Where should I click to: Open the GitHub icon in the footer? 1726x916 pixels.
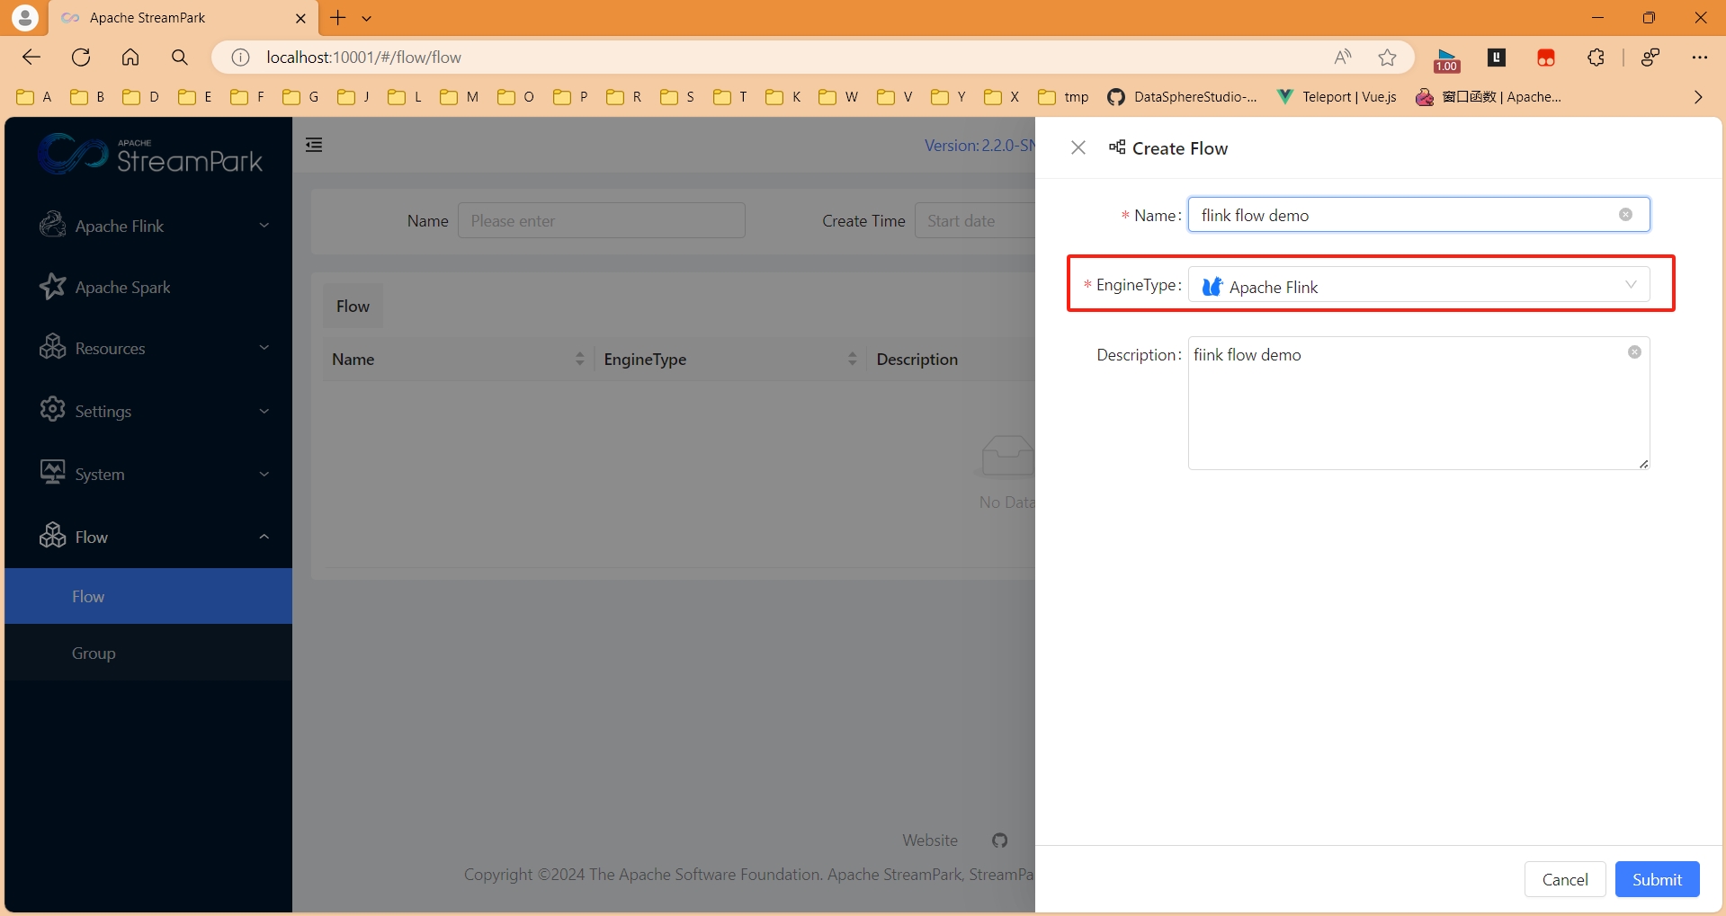click(999, 840)
